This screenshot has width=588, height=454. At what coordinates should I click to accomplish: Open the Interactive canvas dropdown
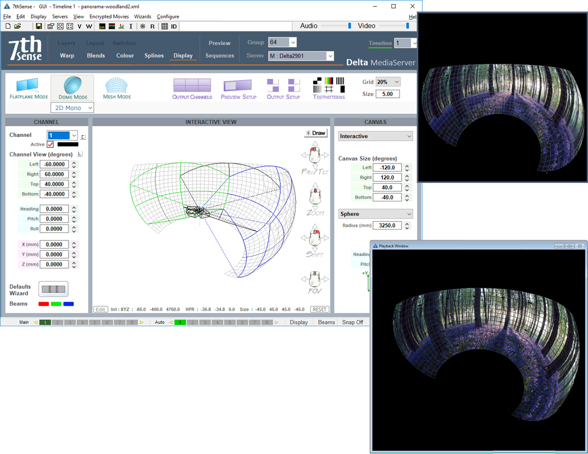click(375, 136)
